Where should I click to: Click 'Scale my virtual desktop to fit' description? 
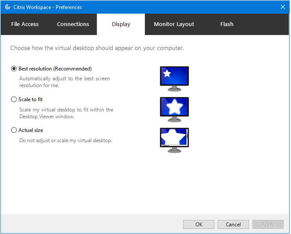pos(66,113)
